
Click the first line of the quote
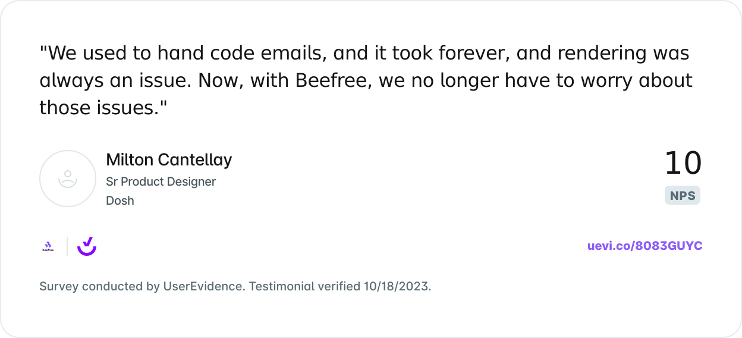[364, 54]
